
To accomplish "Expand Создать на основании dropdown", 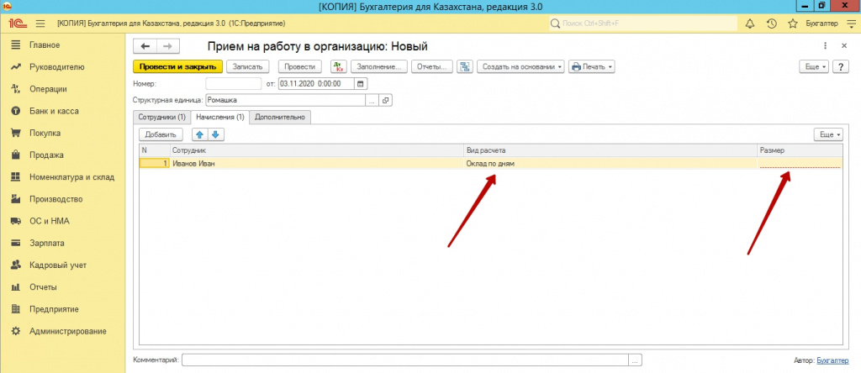I will [520, 67].
